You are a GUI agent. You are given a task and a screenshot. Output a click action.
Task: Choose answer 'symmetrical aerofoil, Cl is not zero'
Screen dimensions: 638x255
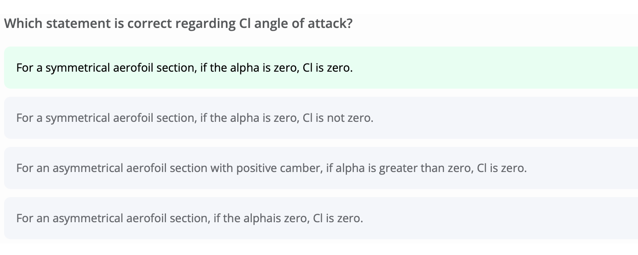click(321, 118)
